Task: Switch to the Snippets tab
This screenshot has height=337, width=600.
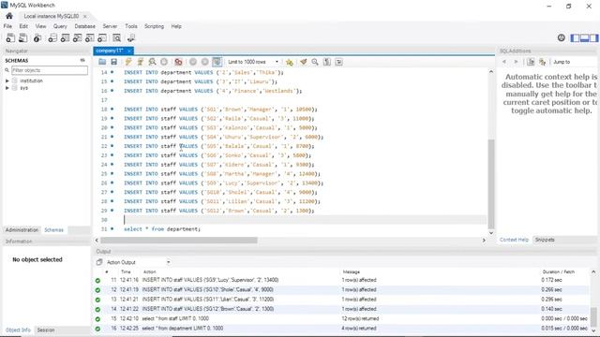Action: pos(545,240)
